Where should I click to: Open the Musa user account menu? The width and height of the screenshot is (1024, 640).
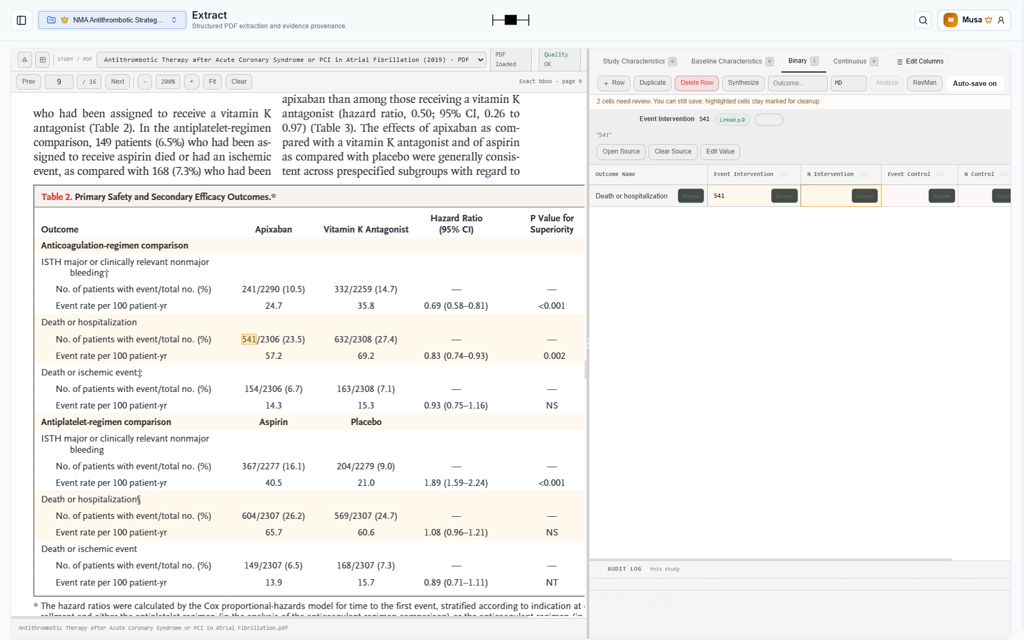point(974,20)
